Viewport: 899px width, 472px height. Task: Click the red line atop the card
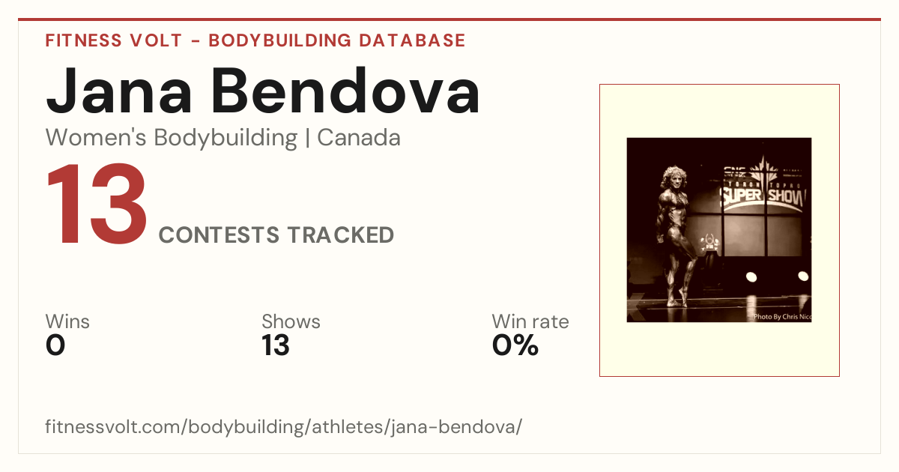tap(449, 19)
